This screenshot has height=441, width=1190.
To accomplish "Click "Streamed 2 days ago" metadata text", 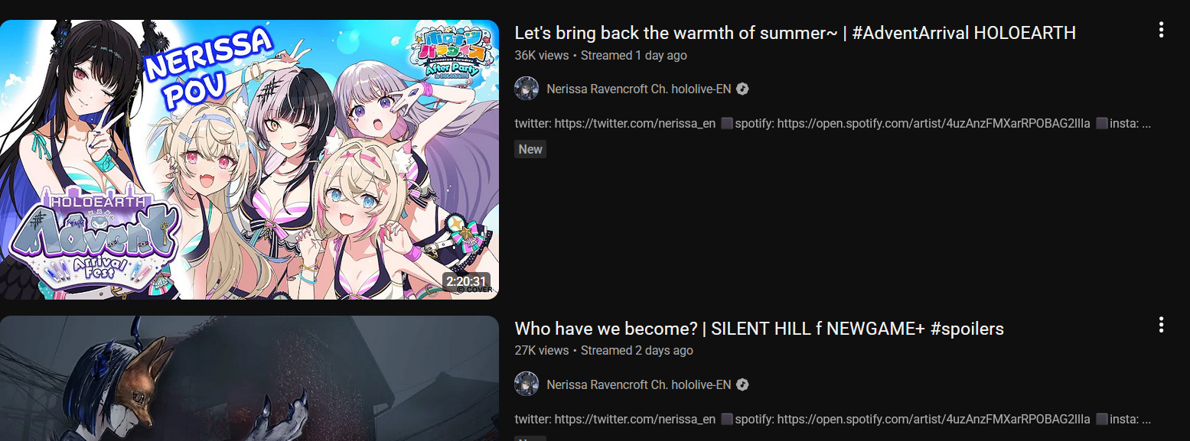I will pyautogui.click(x=637, y=350).
